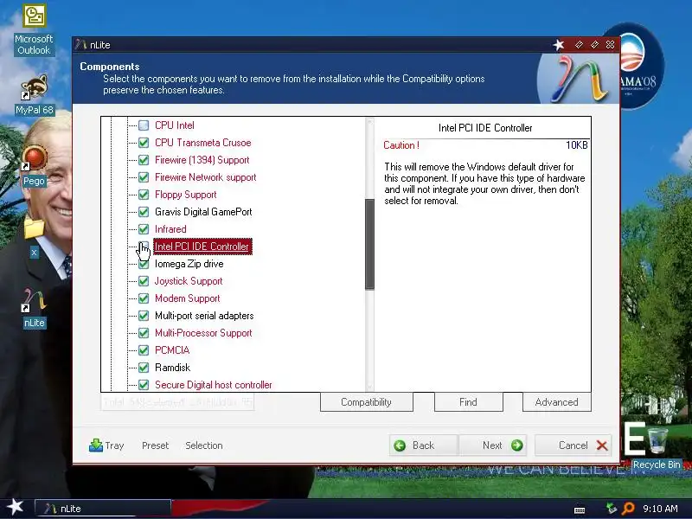Uncheck Multi-port serial adapters checkbox
The width and height of the screenshot is (692, 519).
144,316
